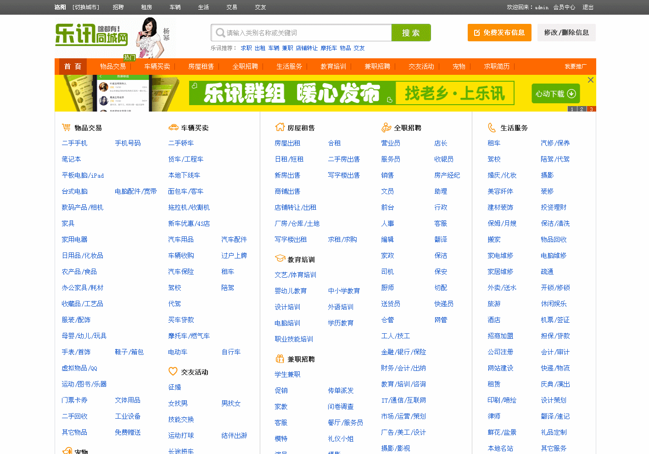649x454 pixels.
Task: Select the 全职招聘 navigation tab
Action: (245, 67)
